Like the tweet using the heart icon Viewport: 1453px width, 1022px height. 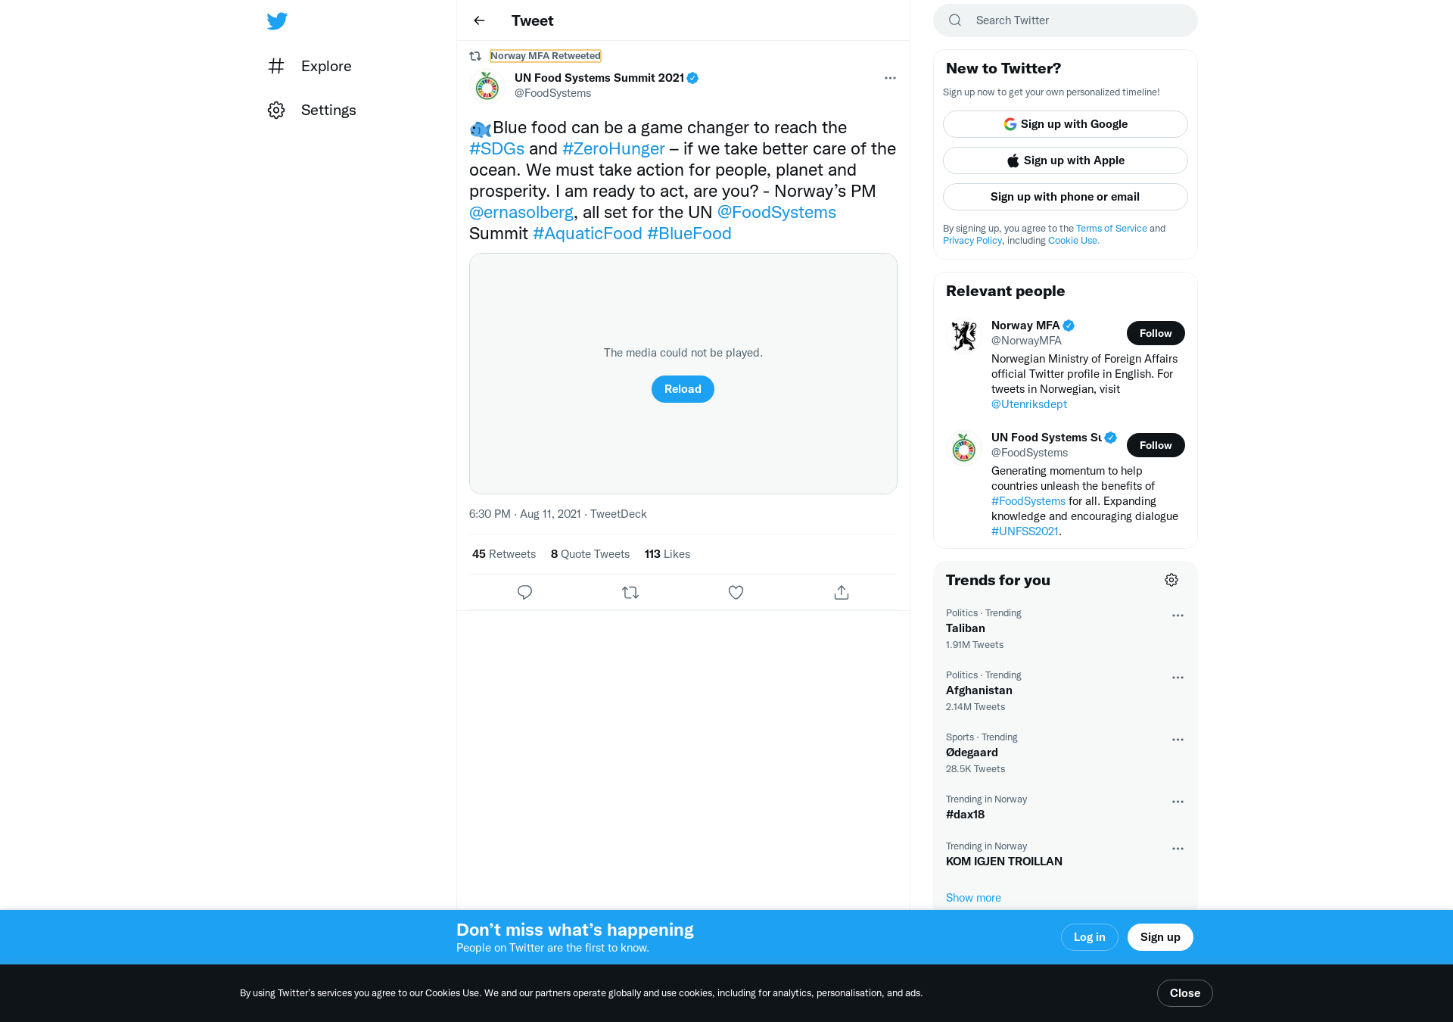[x=736, y=592]
